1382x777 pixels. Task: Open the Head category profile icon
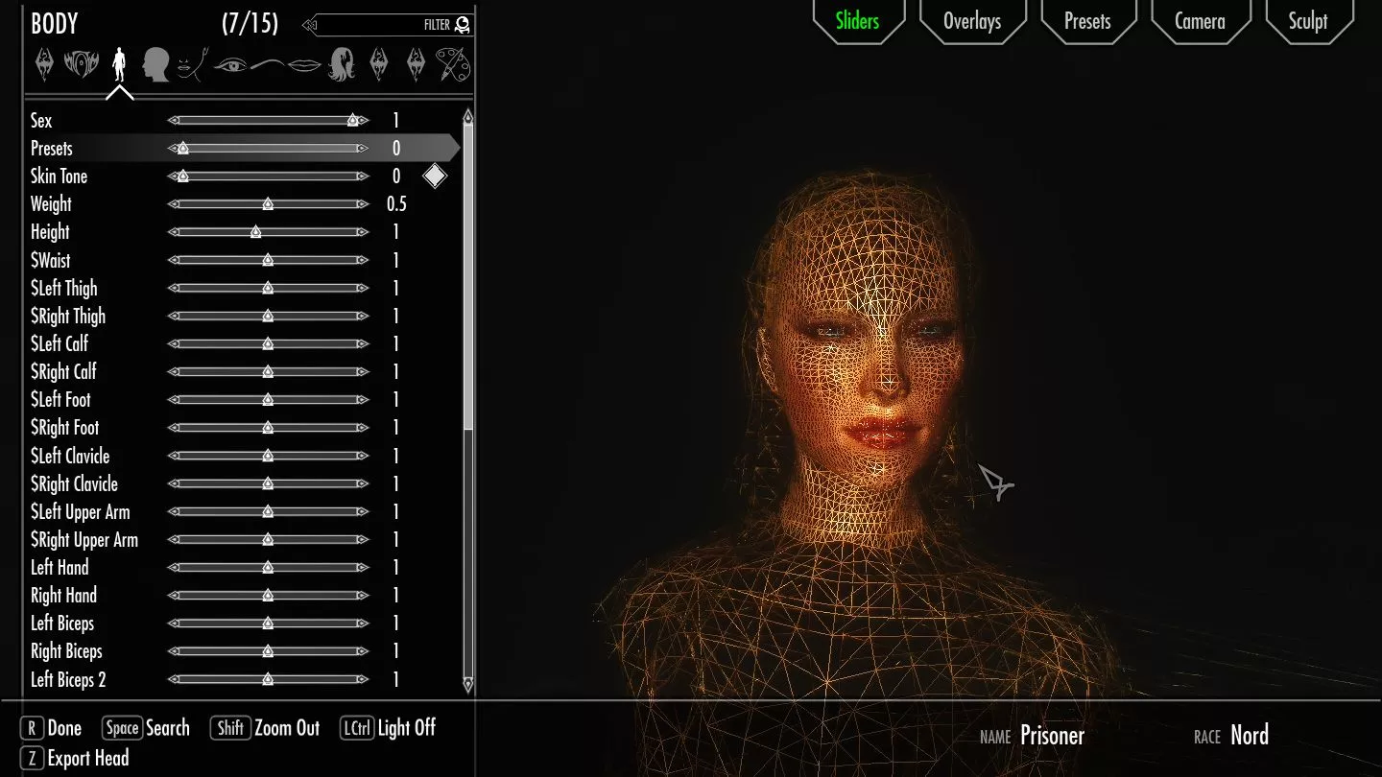pos(156,65)
